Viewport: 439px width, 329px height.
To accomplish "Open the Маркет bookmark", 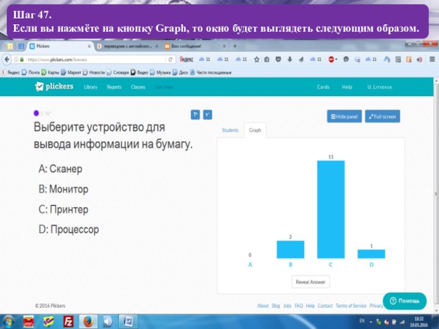I will pos(71,72).
